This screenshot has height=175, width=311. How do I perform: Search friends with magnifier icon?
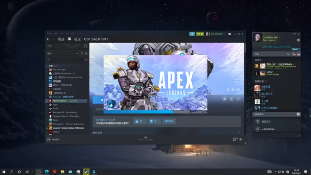pos(288,54)
